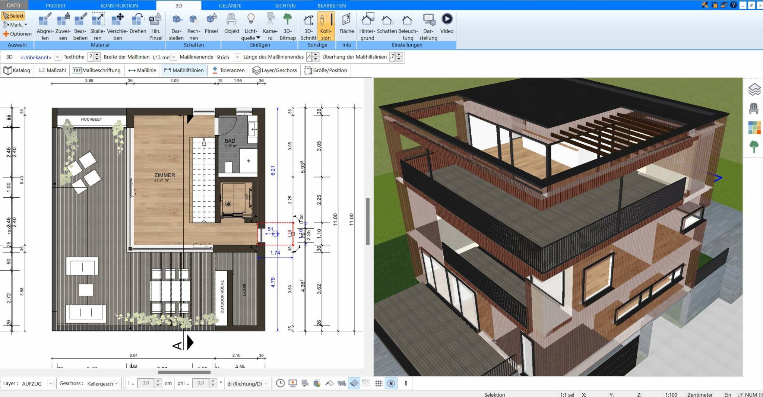Switch to the KONSTRUKTION tab
This screenshot has height=397, width=763.
(x=119, y=6)
